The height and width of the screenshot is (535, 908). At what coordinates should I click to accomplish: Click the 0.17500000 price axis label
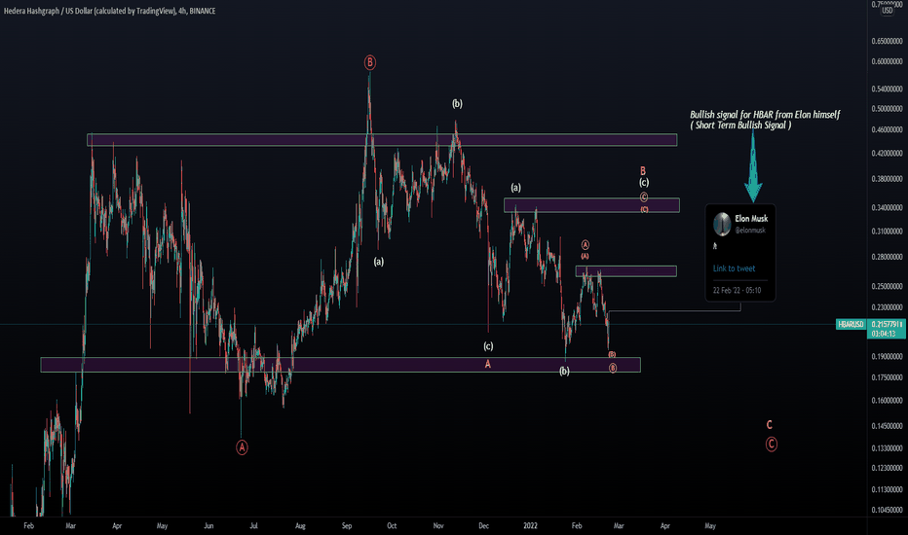pyautogui.click(x=887, y=377)
